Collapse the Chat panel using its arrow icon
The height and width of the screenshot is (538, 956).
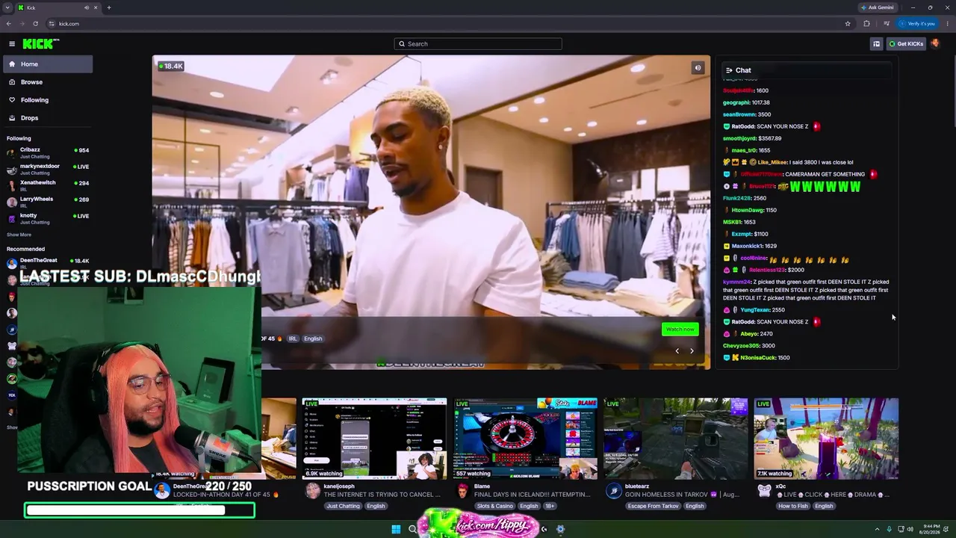729,70
